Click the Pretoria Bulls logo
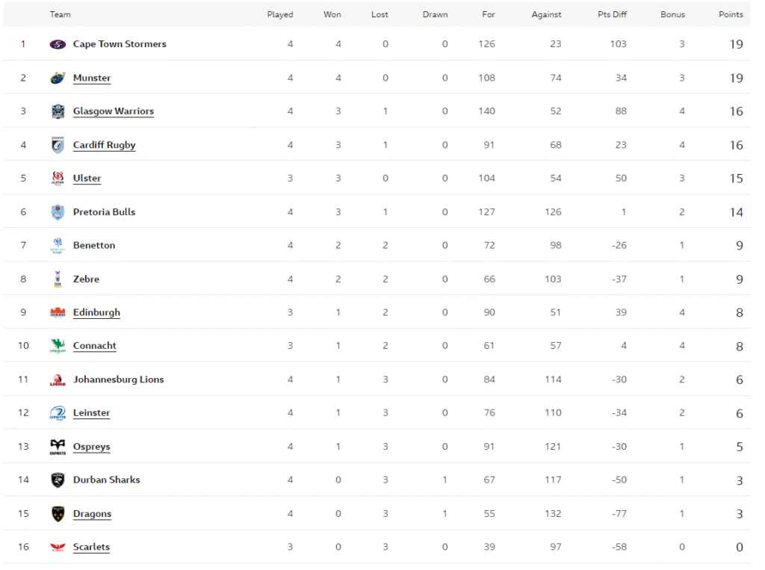 58,212
